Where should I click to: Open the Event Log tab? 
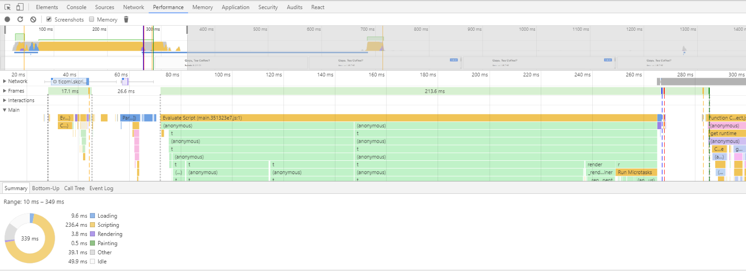[101, 188]
